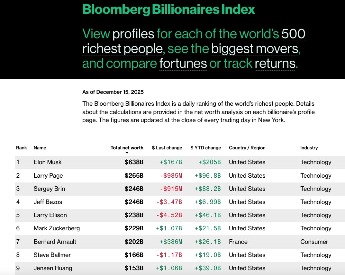Sort by $ Last change column header
The image size is (345, 275).
tap(167, 148)
